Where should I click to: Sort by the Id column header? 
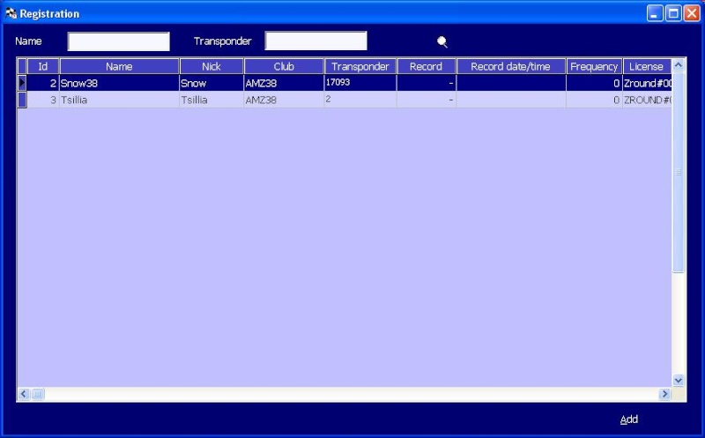coord(42,67)
